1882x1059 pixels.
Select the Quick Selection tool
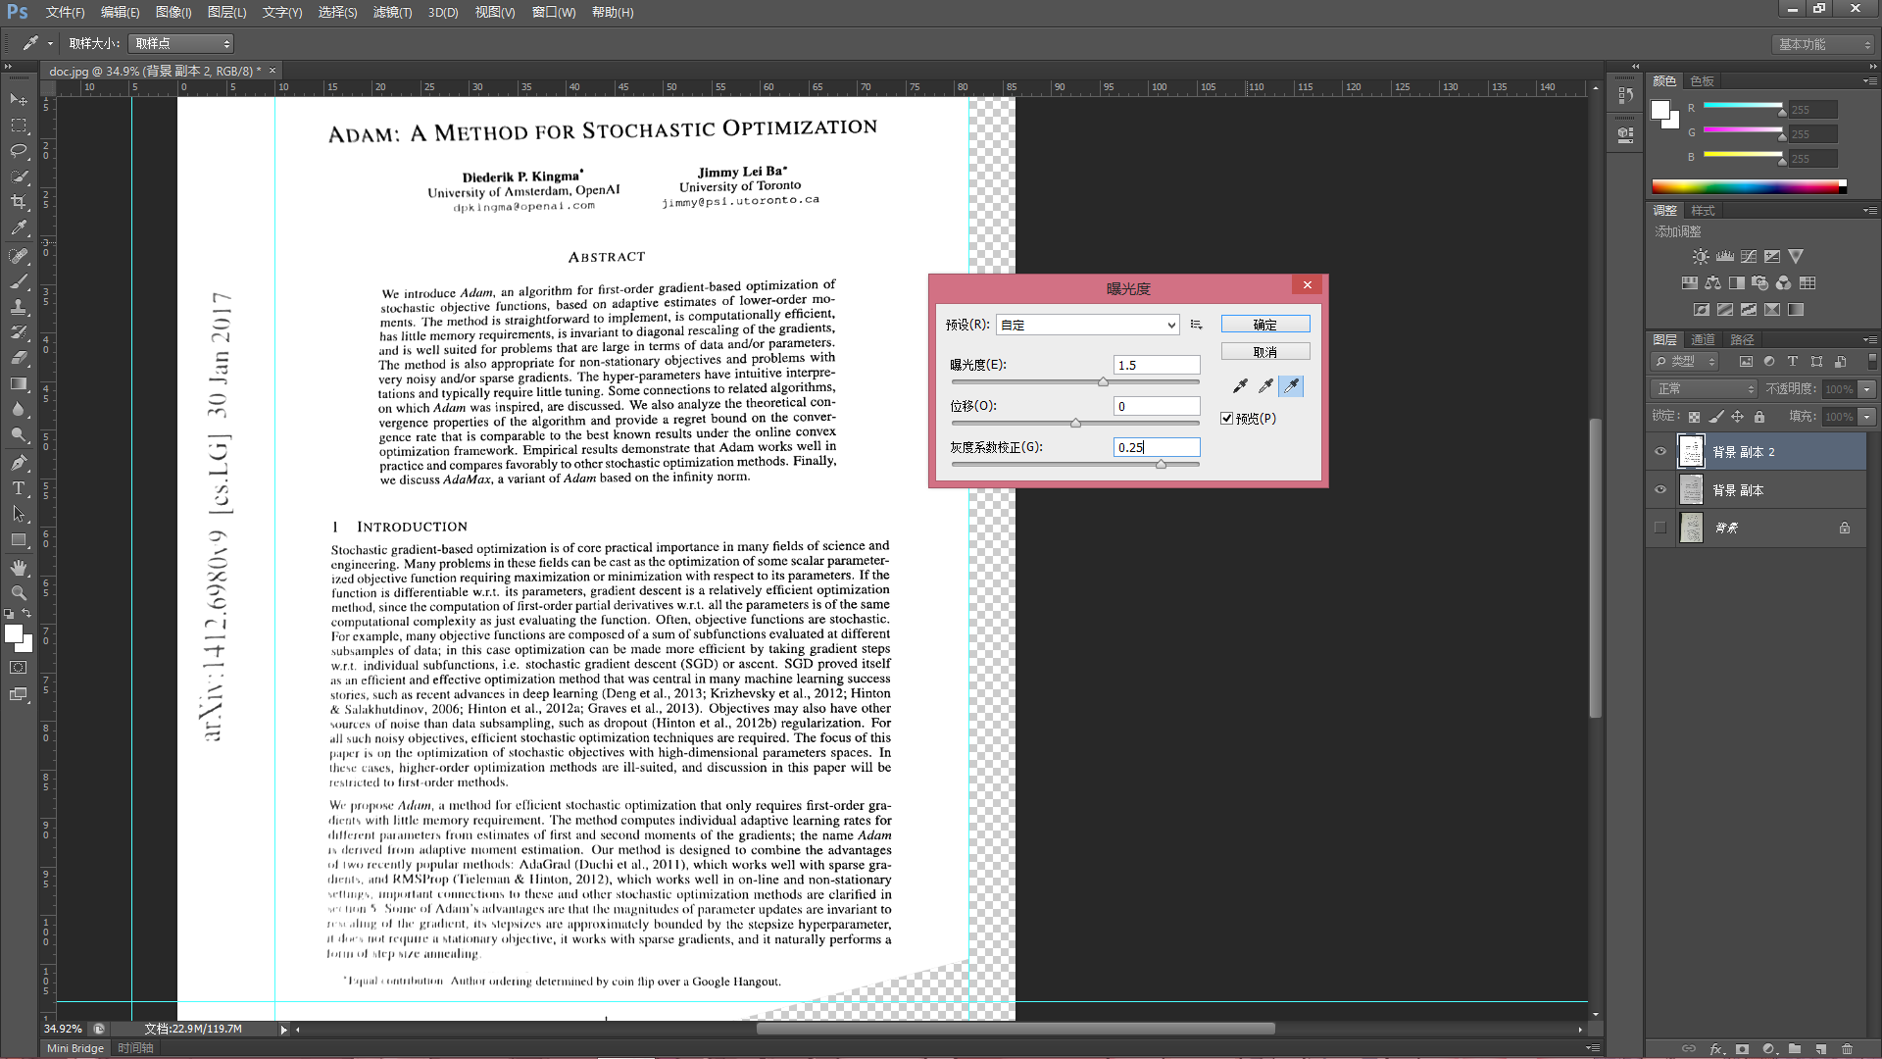coord(19,176)
